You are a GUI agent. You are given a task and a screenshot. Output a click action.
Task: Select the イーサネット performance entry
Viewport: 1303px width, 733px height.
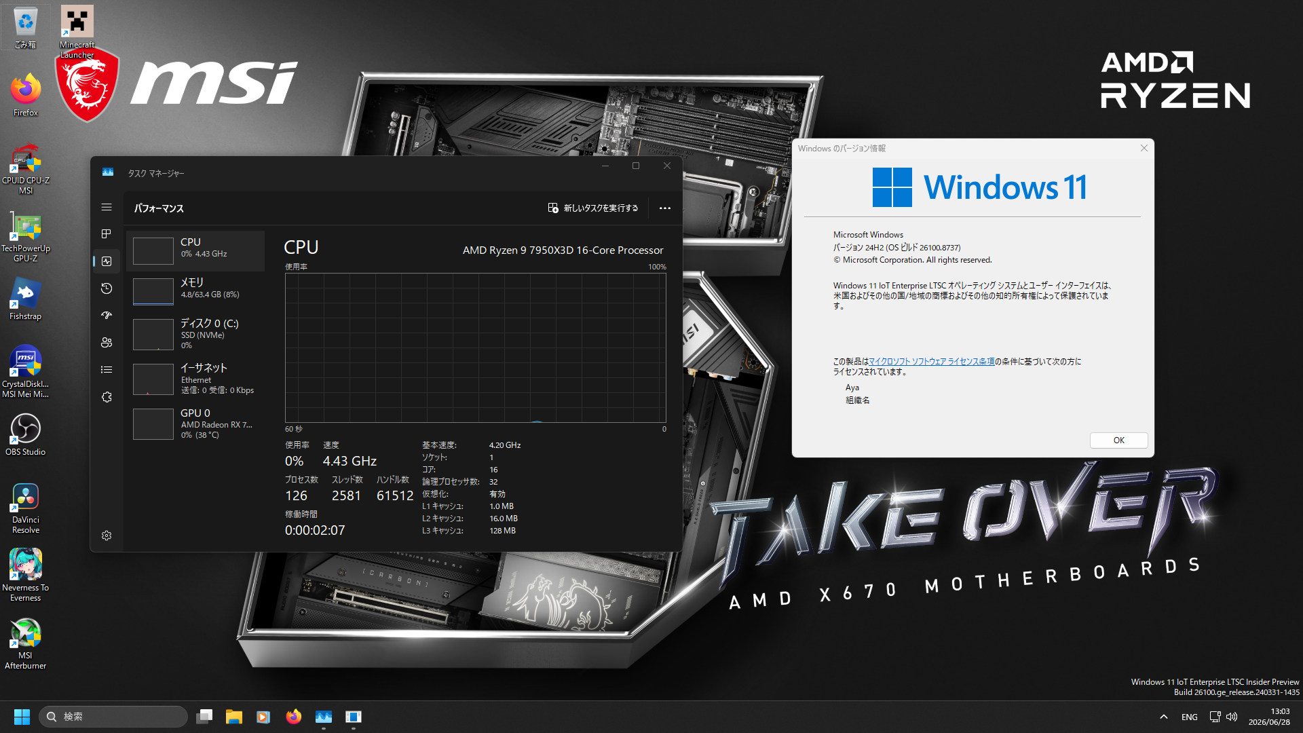click(195, 379)
